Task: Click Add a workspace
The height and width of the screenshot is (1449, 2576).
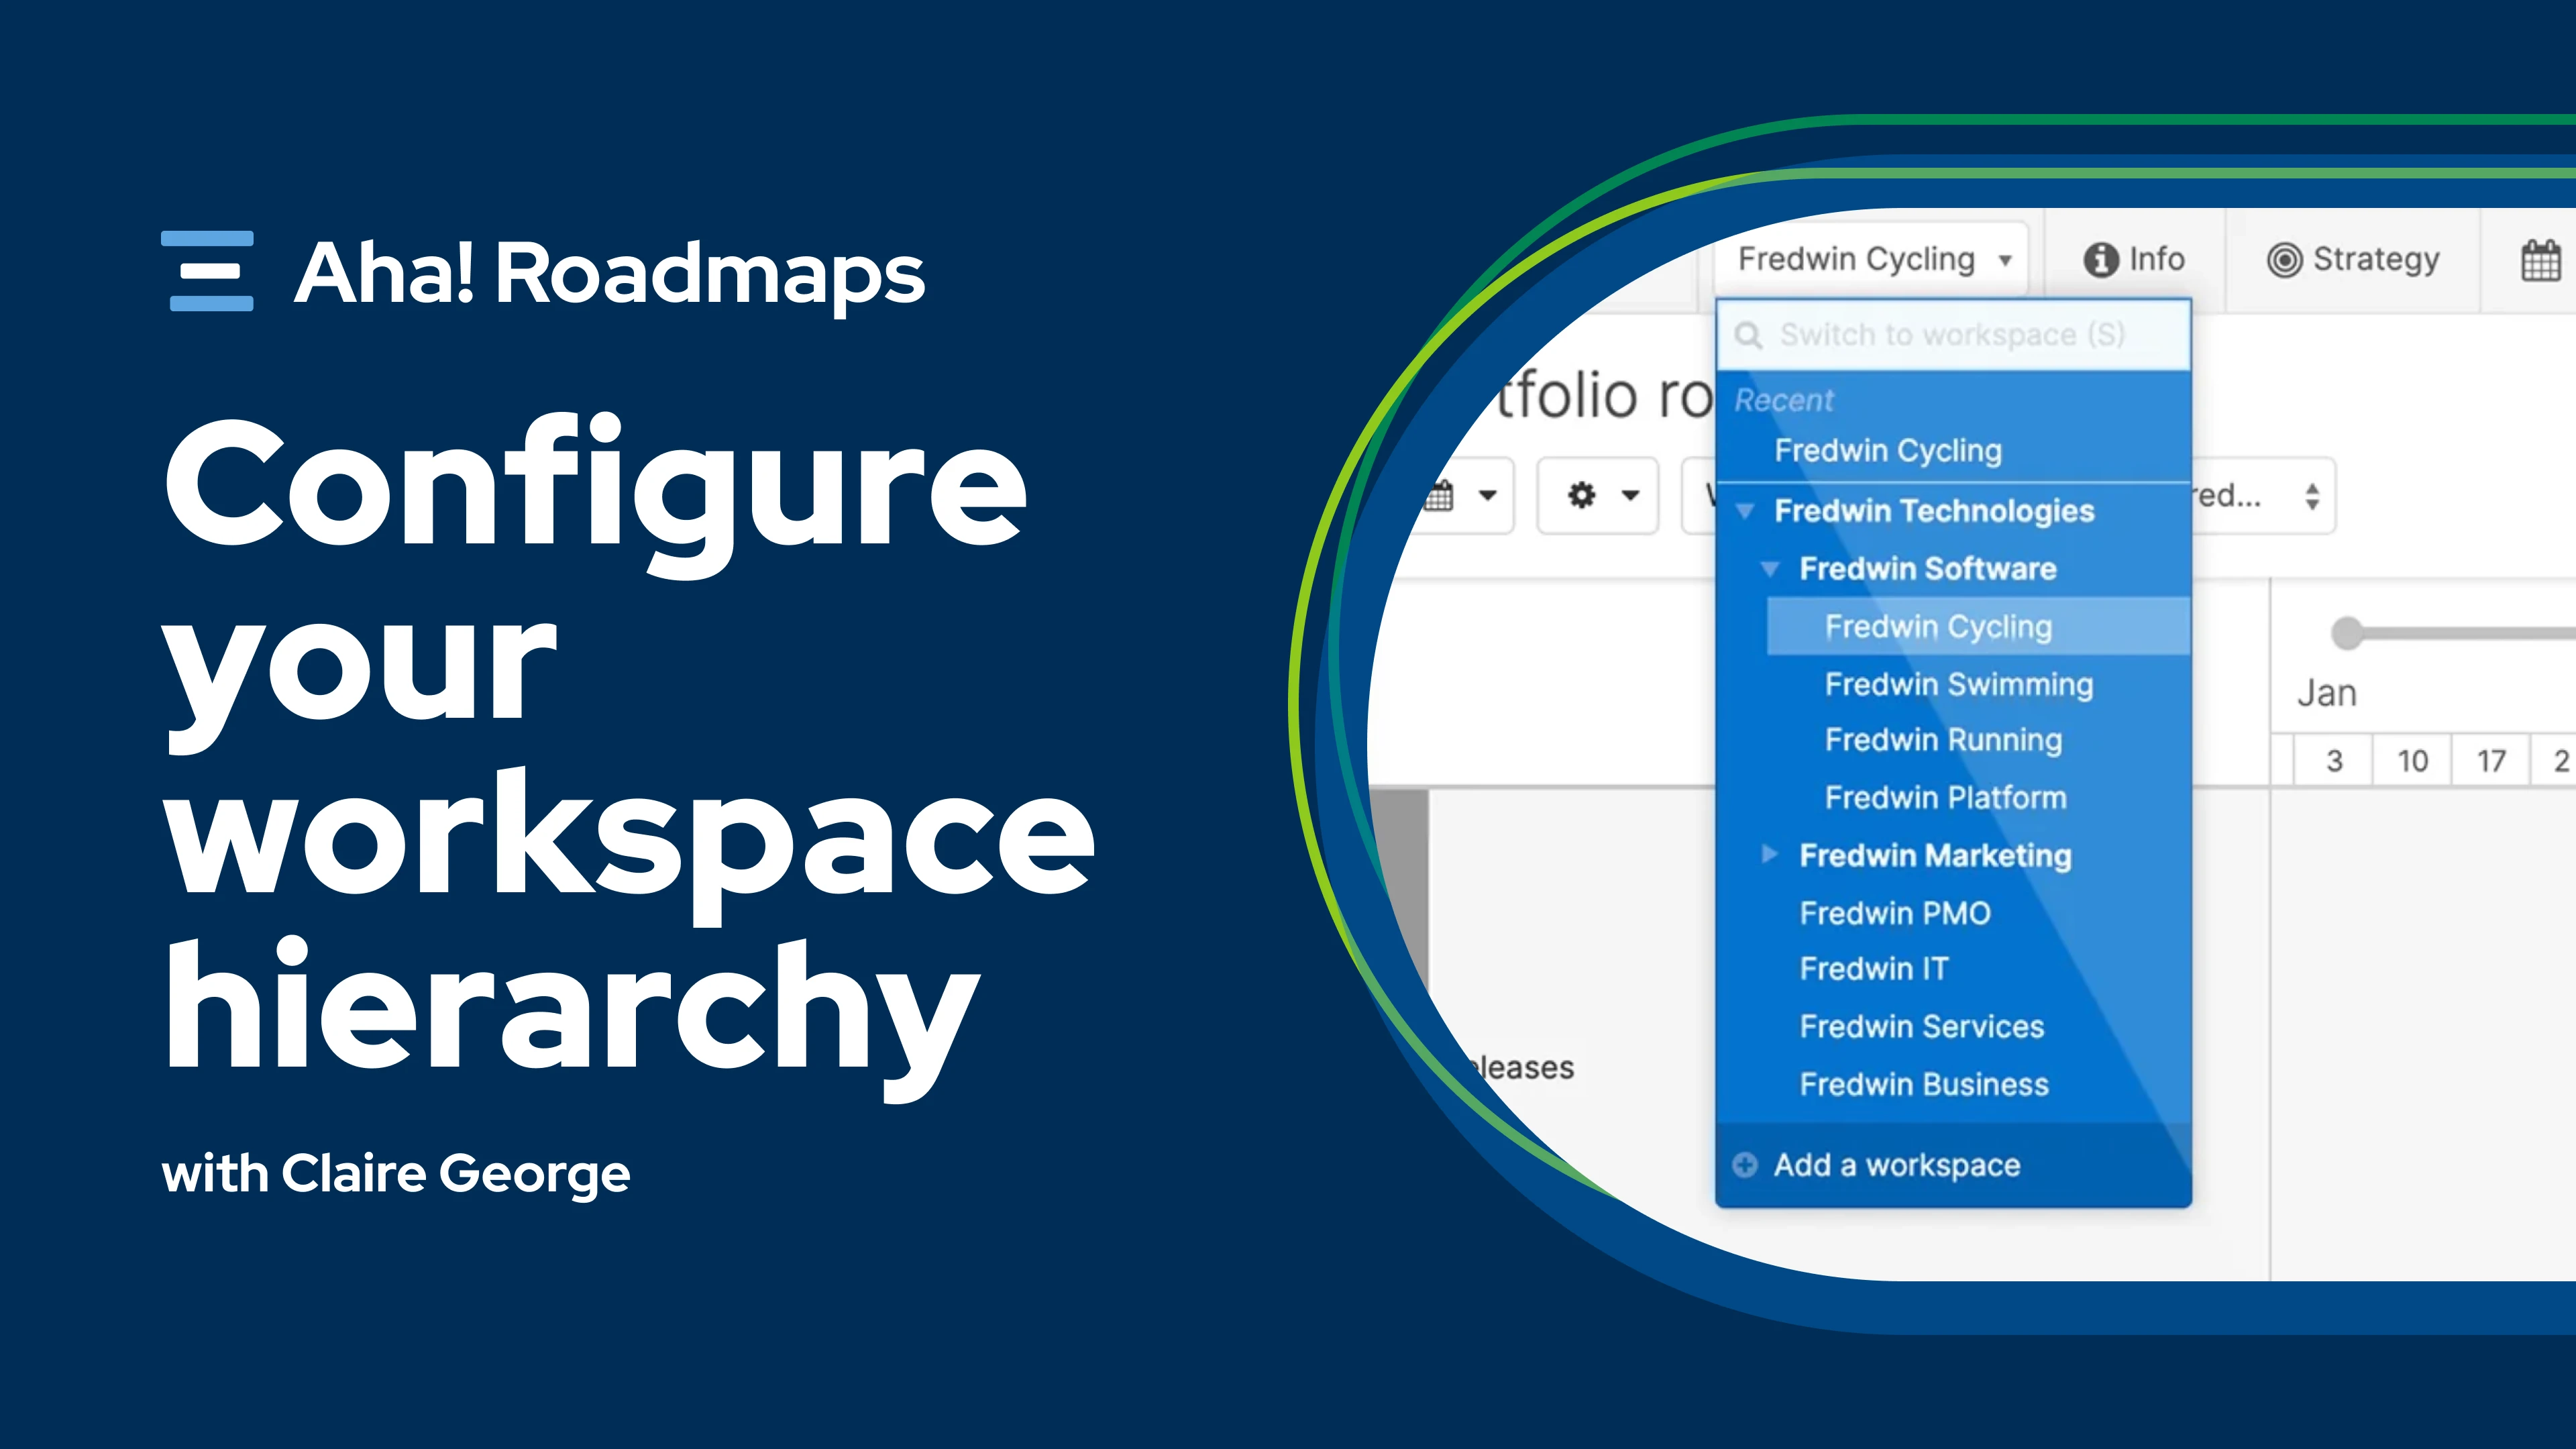Action: (1896, 1165)
